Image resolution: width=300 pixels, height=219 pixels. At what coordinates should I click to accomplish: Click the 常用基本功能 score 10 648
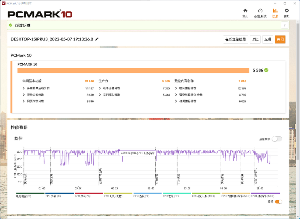[x=89, y=81]
